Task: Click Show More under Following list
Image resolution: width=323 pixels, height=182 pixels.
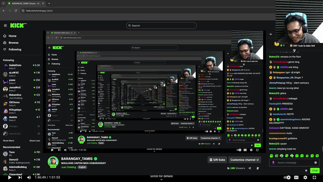Action: click(9, 141)
